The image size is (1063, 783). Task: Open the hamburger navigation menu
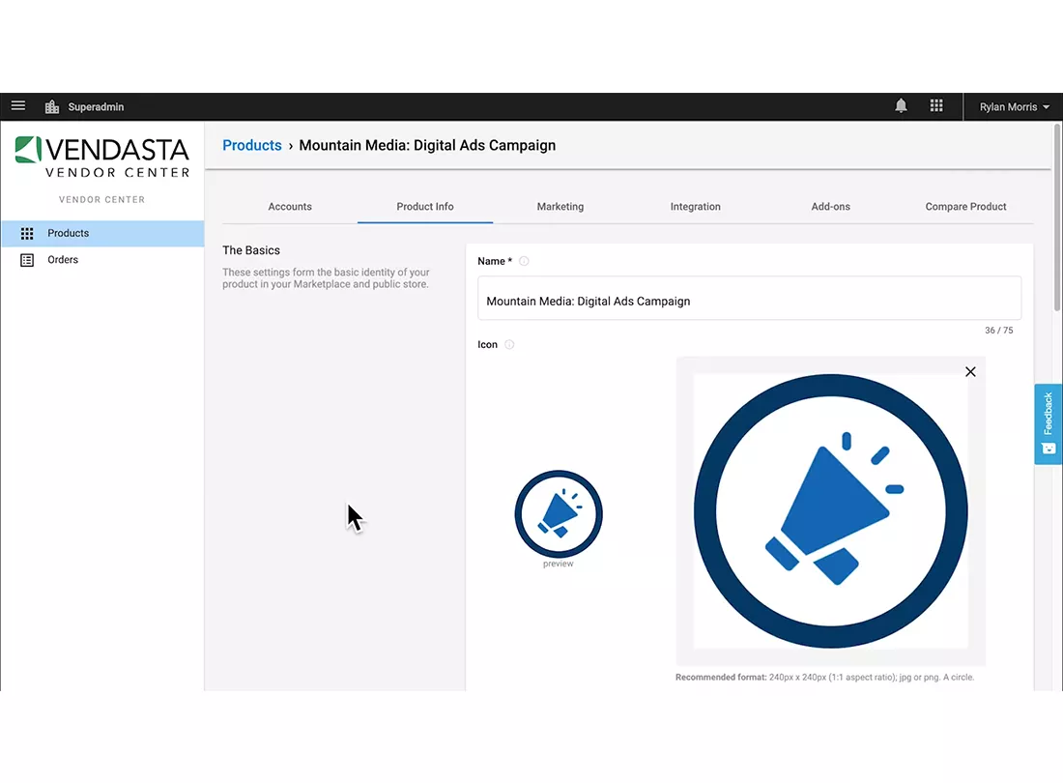click(18, 105)
